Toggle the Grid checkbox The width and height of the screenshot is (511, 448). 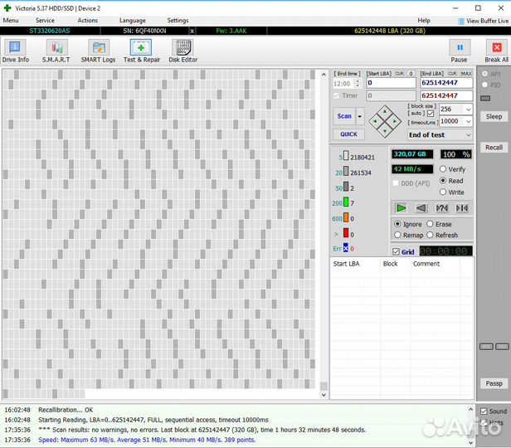tap(396, 252)
